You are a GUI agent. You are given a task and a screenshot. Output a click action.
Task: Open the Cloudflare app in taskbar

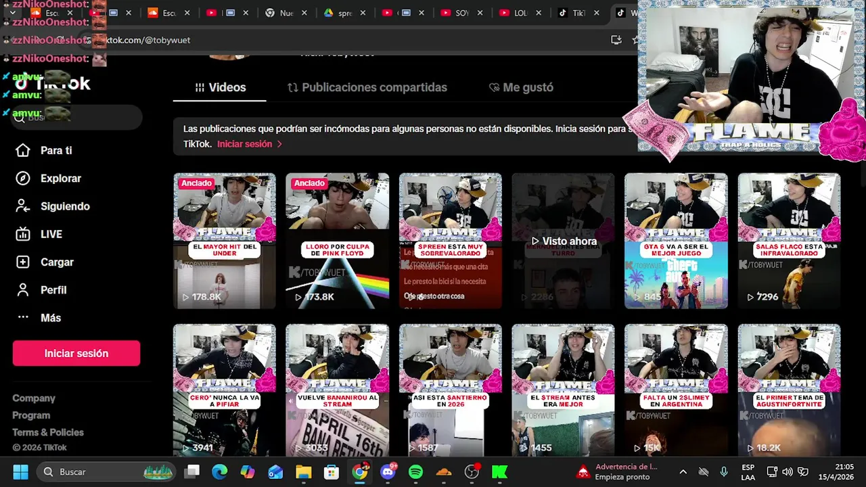(444, 471)
